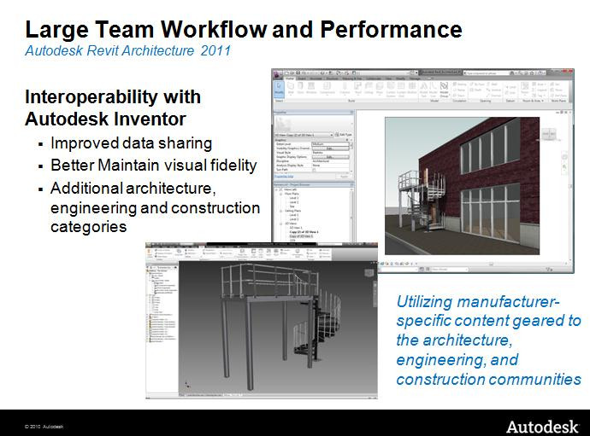Viewport: 590px width, 436px height.
Task: Choose the Roof tool in Revit ribbon
Action: 357,88
